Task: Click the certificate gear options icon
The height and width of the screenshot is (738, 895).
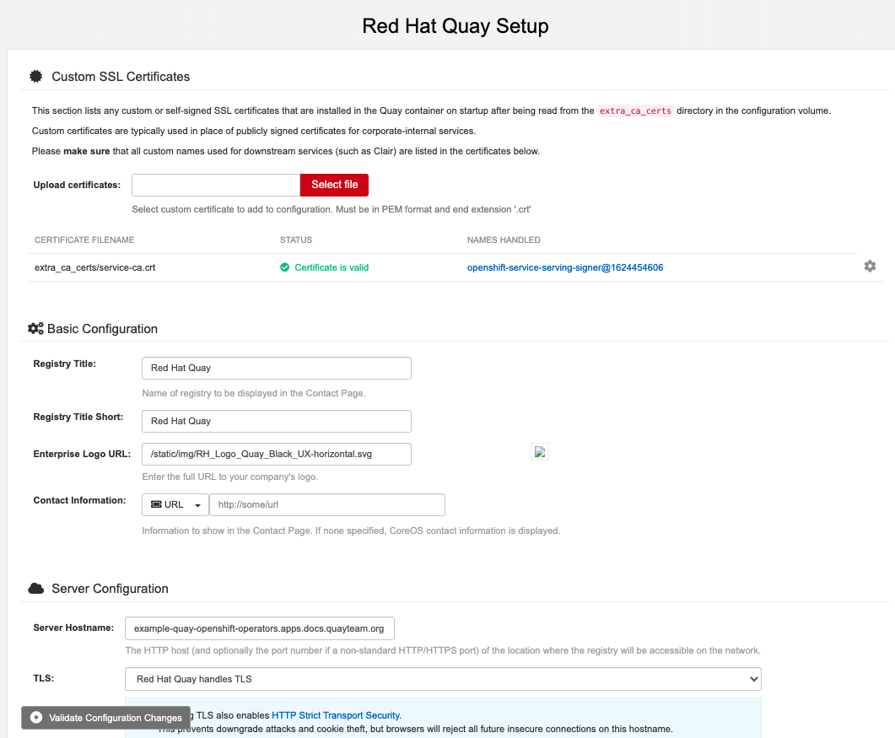Action: 870,267
